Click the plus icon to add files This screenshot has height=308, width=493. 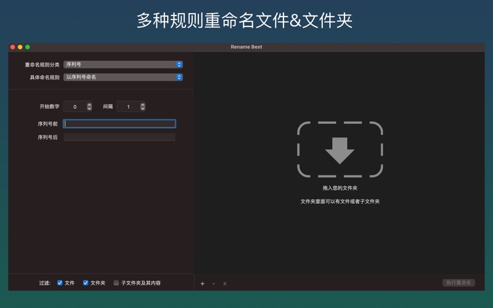[203, 283]
